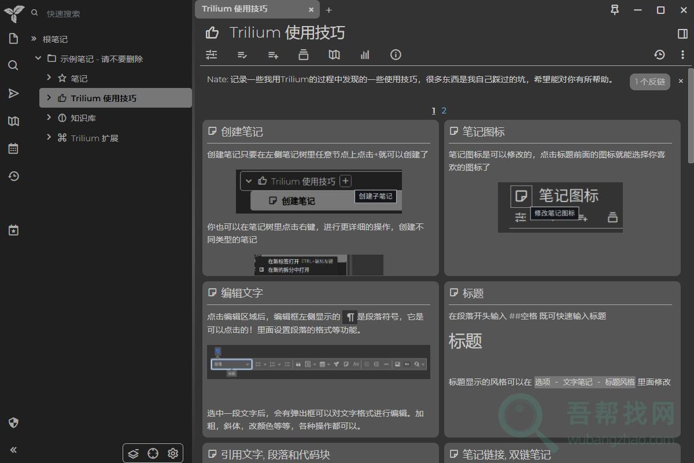Expand the Trilium 使用技巧 tree node
The image size is (694, 463).
click(x=49, y=98)
